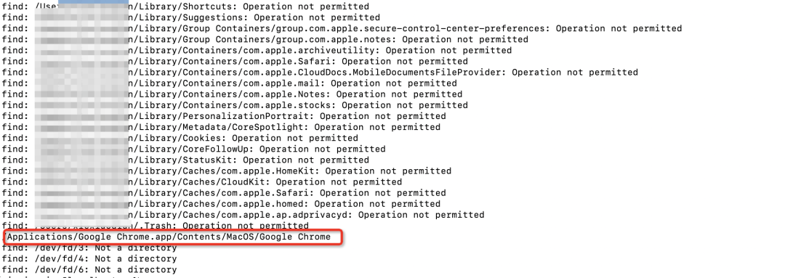Click the com.apple.Notes Containers line
Viewport: 785px width, 278px height.
232,94
